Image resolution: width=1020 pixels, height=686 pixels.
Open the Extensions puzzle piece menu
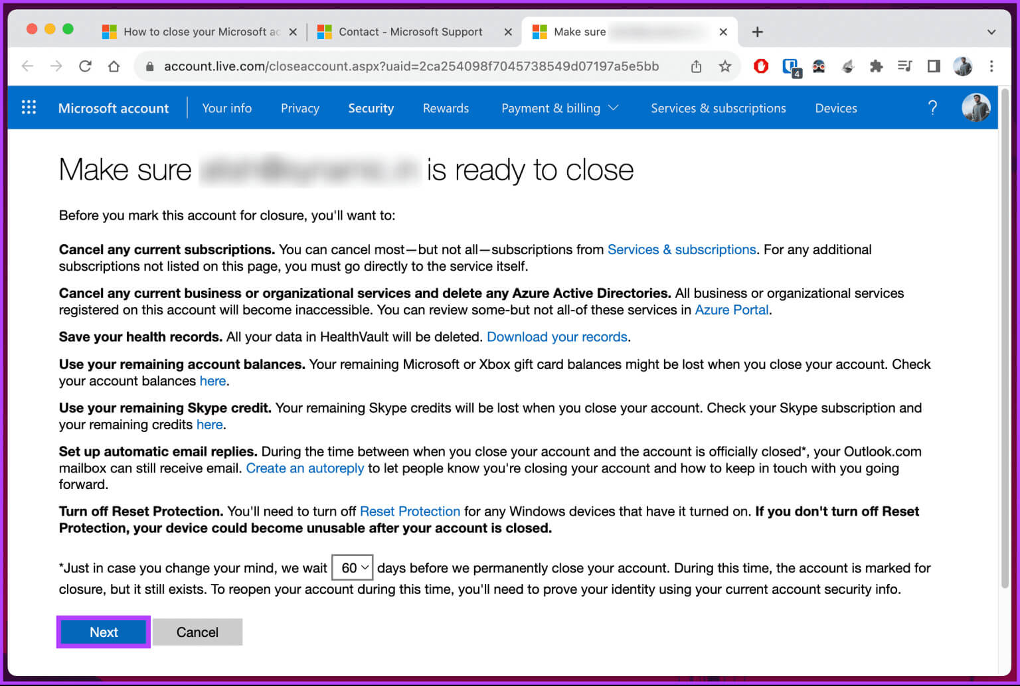tap(876, 66)
